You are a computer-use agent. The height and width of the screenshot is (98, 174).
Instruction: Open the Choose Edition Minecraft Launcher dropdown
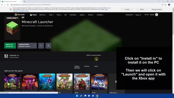coord(27,45)
